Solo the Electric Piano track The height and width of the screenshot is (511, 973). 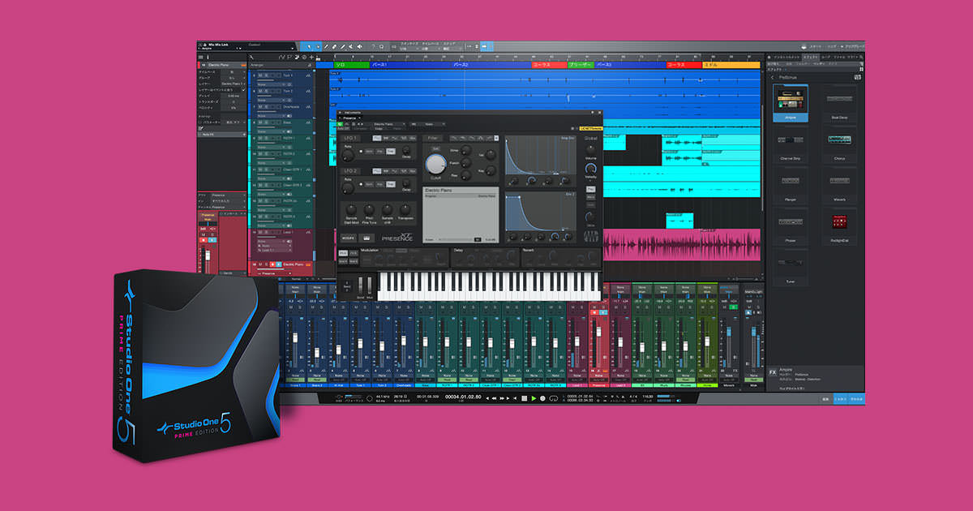266,264
